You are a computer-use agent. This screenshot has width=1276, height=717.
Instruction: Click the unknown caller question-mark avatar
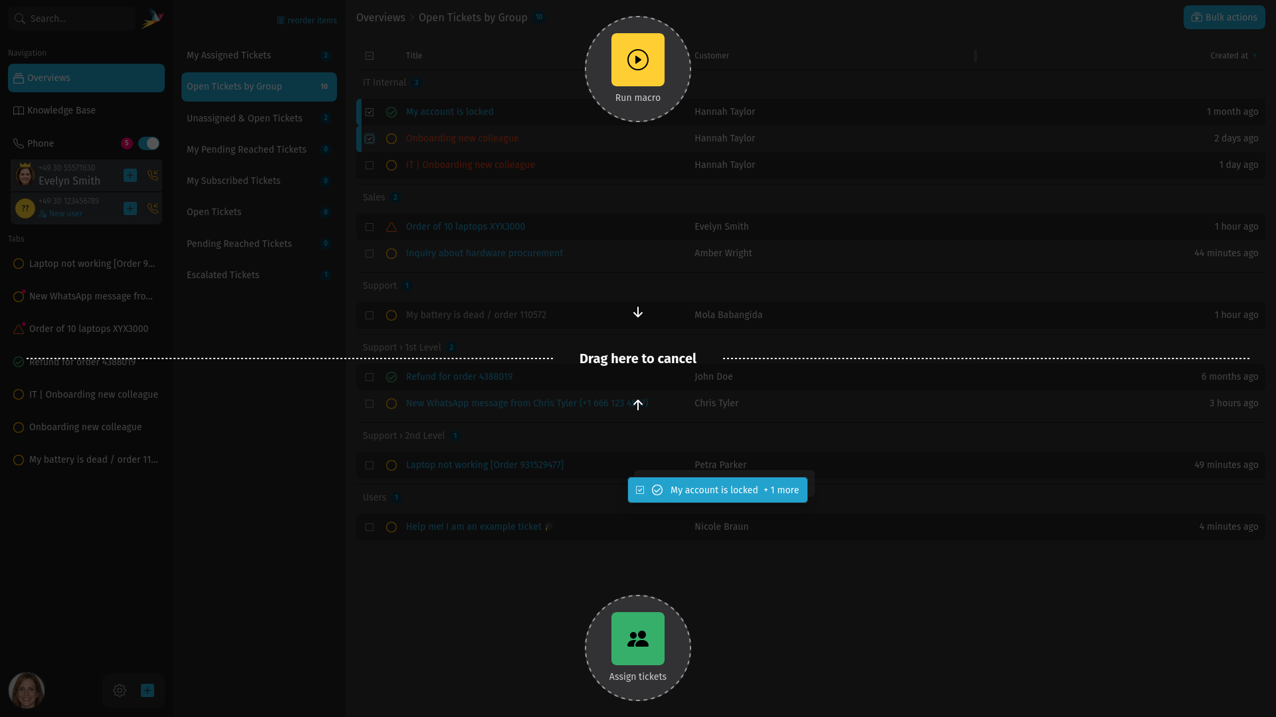(x=25, y=208)
